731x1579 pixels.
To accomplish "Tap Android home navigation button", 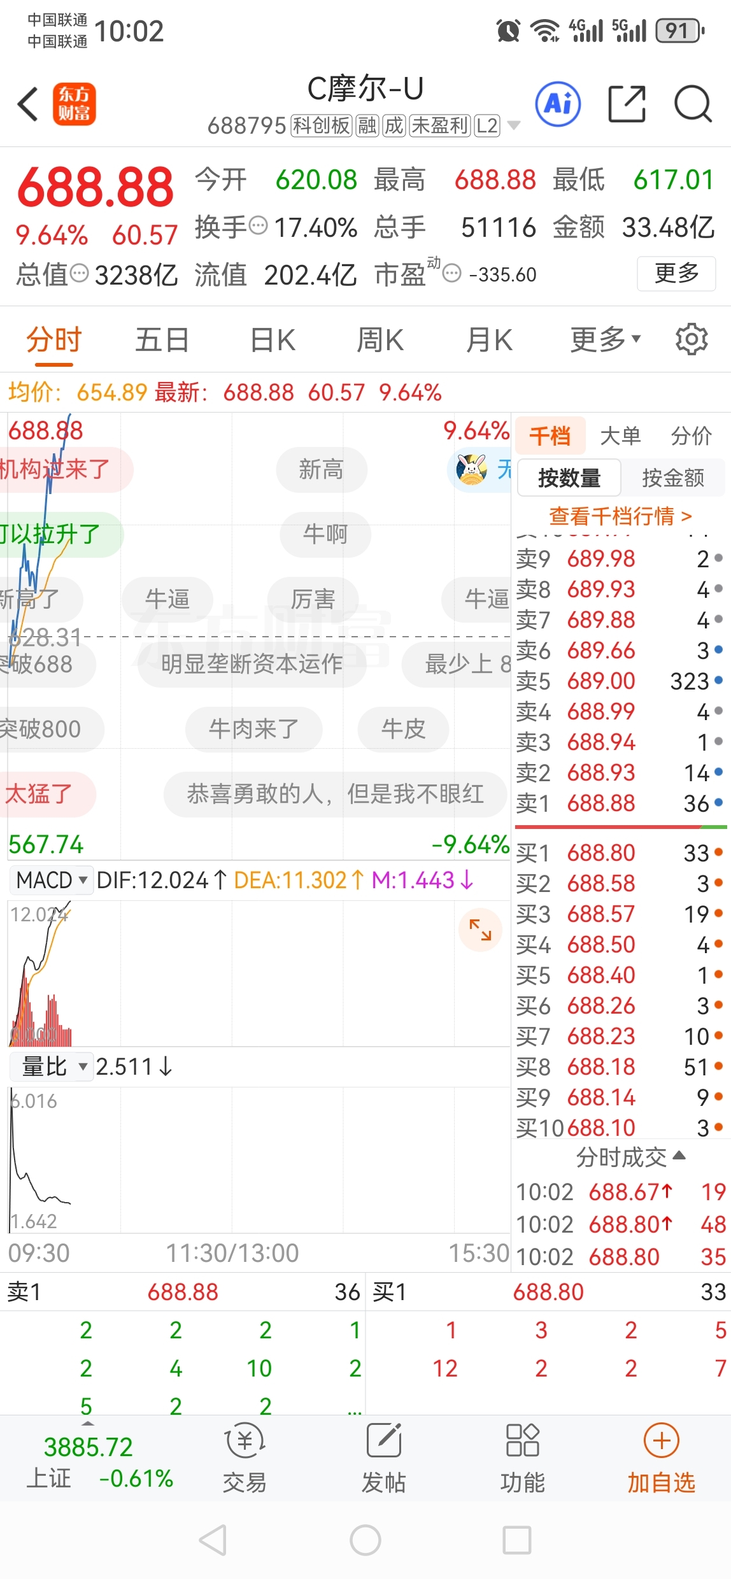I will (365, 1541).
